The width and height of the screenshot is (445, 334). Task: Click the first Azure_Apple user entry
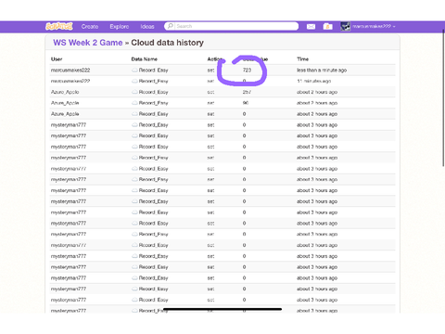65,92
